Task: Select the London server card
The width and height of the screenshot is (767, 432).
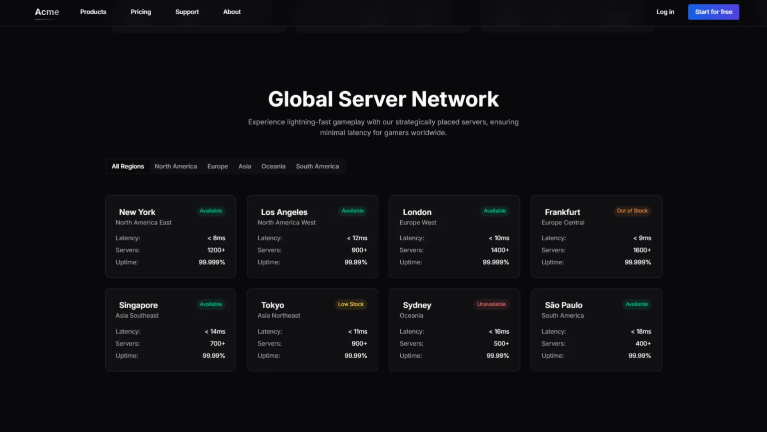Action: click(x=454, y=236)
